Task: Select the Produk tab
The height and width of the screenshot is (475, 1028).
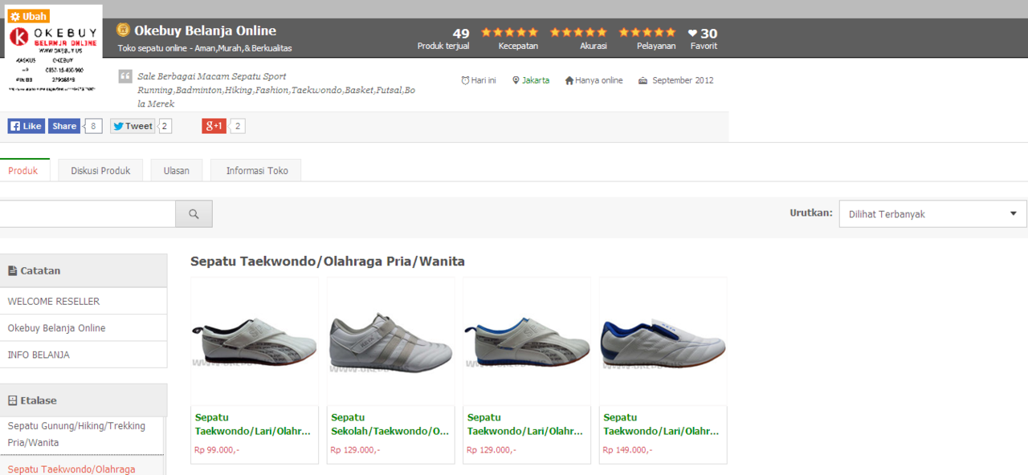Action: click(x=23, y=170)
